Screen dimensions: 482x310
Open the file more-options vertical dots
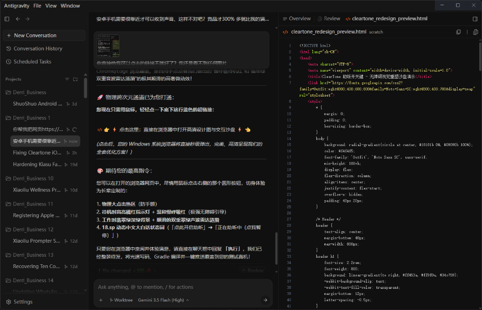tap(467, 32)
